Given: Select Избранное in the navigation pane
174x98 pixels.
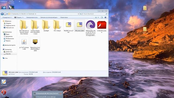Looking at the screenshot, I should click(x=7, y=21).
